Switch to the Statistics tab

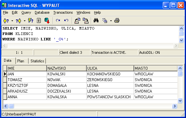pos(37,61)
